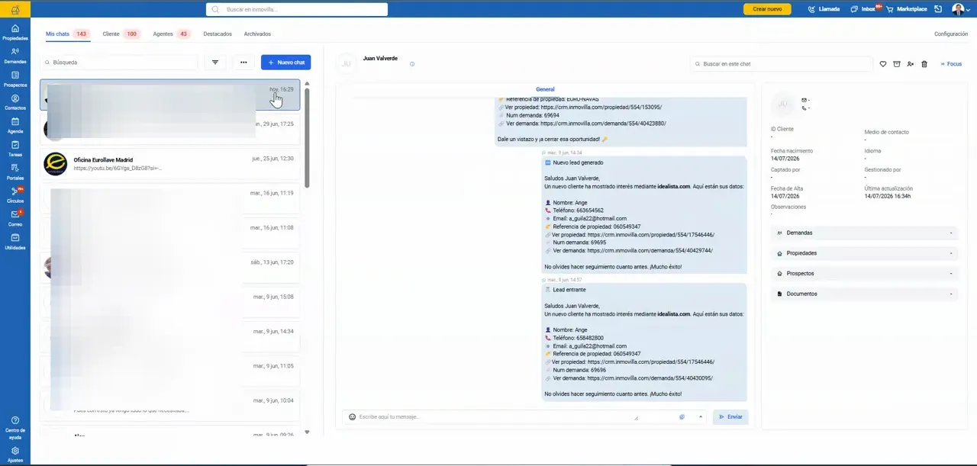Click the Inmovilla logo at top left
This screenshot has height=466, width=977.
click(x=15, y=9)
